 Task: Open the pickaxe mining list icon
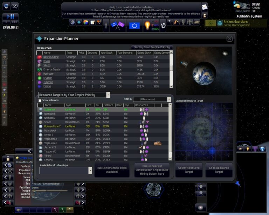click(x=170, y=22)
